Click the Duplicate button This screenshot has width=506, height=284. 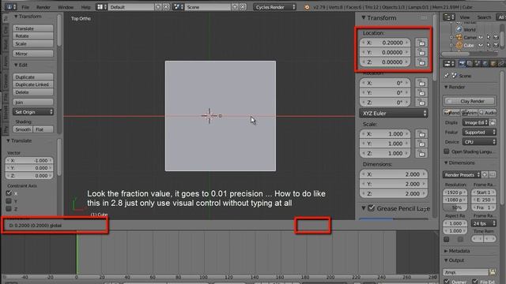click(33, 77)
